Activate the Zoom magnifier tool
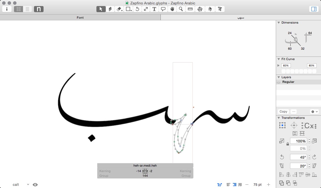The height and width of the screenshot is (188, 321). point(181,9)
